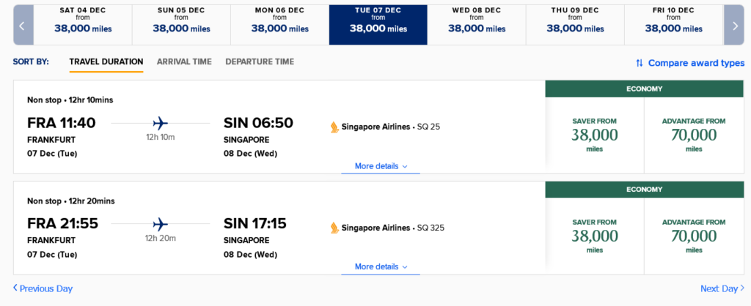751x306 pixels.
Task: Select the Sat 04 Dec date tab
Action: coord(83,23)
